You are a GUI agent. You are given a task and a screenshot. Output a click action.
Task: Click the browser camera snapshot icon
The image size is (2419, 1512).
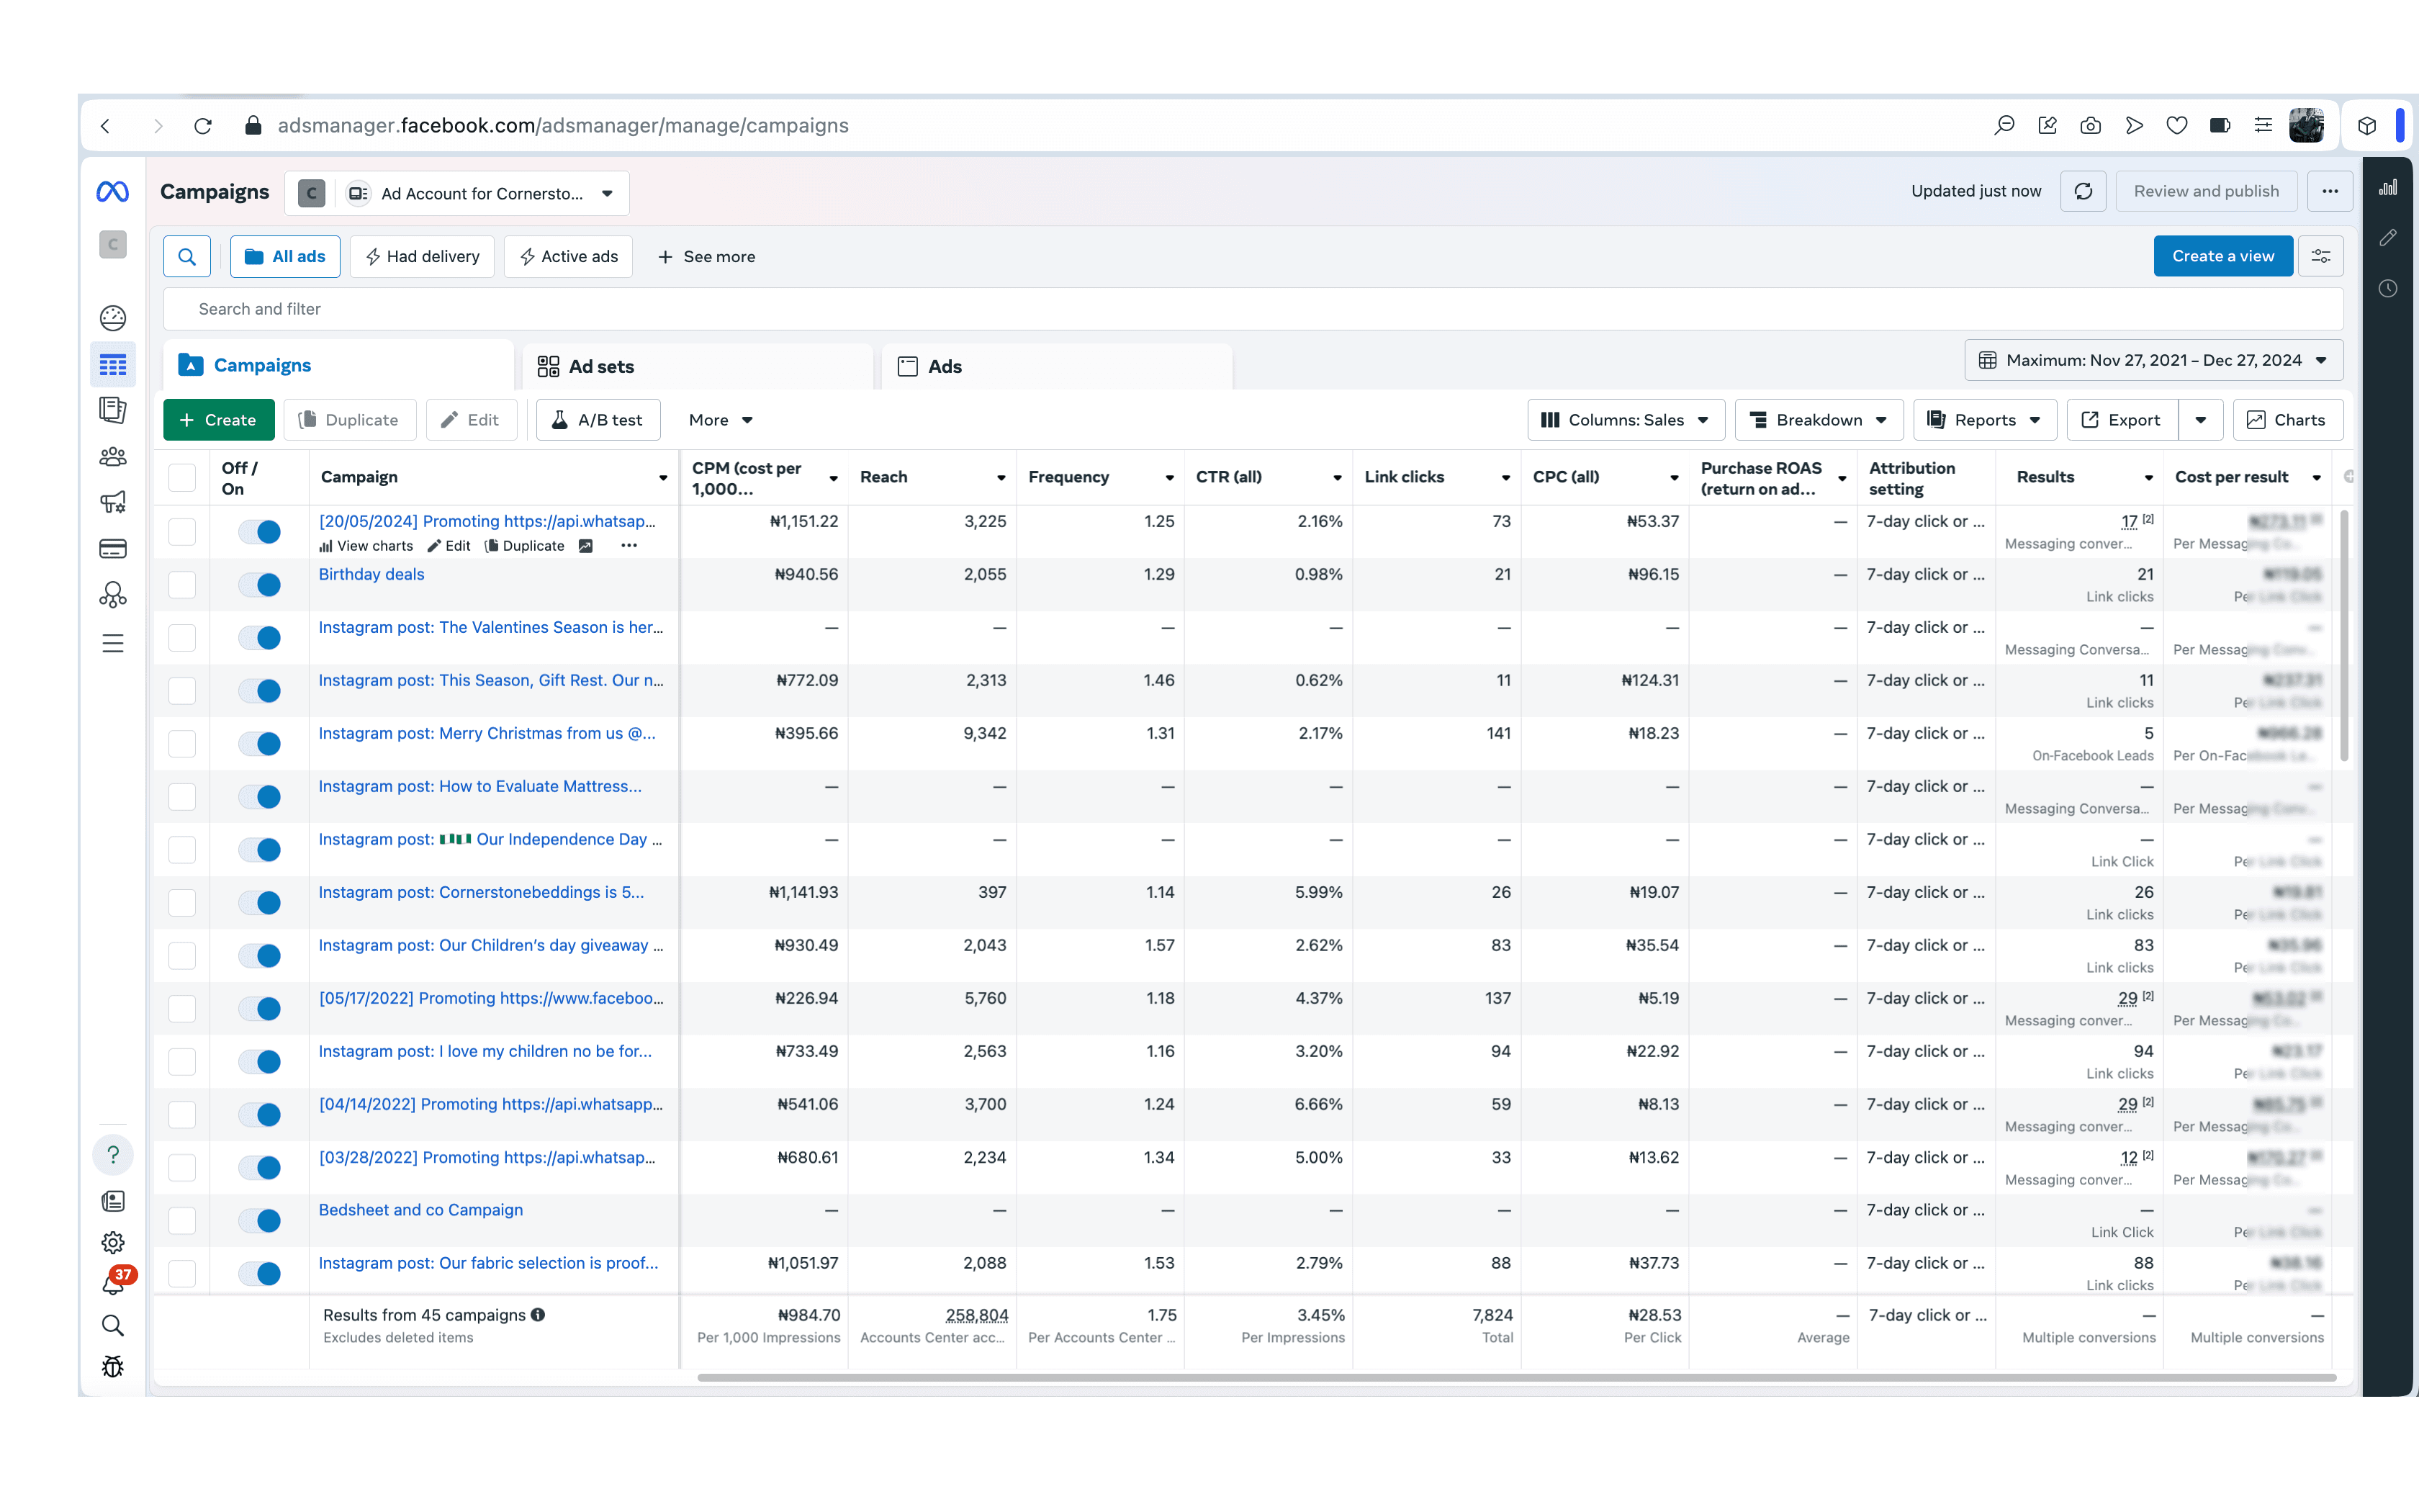pyautogui.click(x=2090, y=126)
